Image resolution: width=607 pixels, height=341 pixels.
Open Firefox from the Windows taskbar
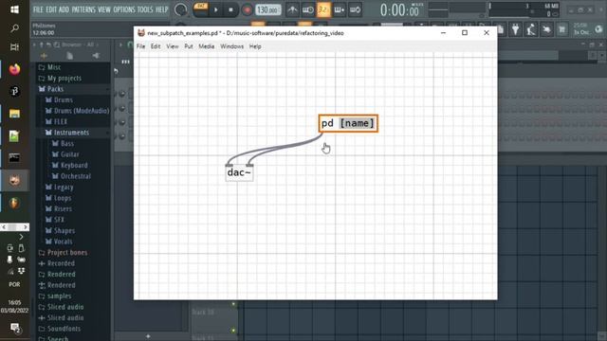(15, 69)
